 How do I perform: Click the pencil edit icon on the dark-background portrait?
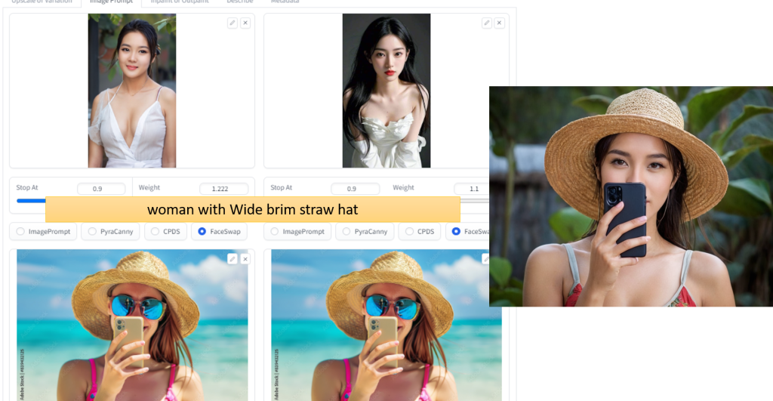tap(487, 23)
